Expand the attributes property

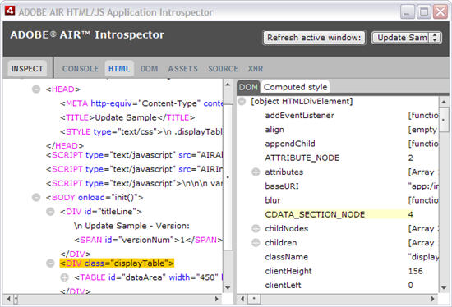256,172
